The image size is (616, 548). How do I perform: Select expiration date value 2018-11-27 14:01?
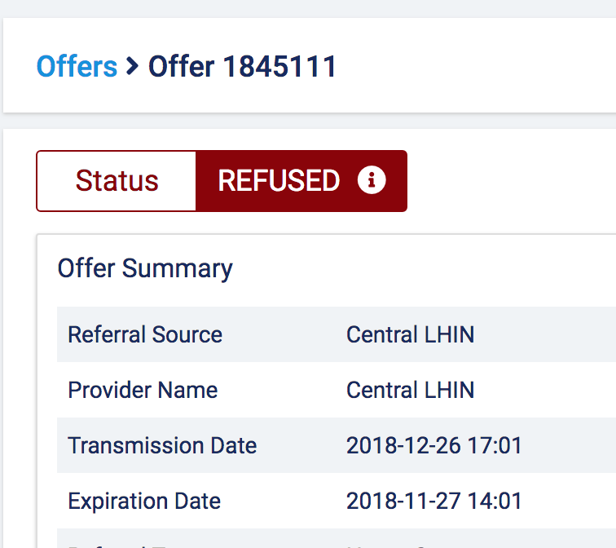(x=434, y=501)
